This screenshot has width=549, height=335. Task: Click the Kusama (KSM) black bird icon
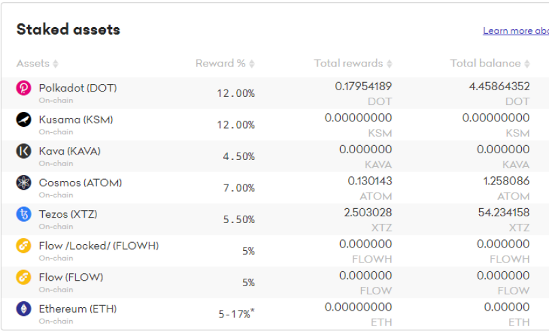[x=24, y=119]
